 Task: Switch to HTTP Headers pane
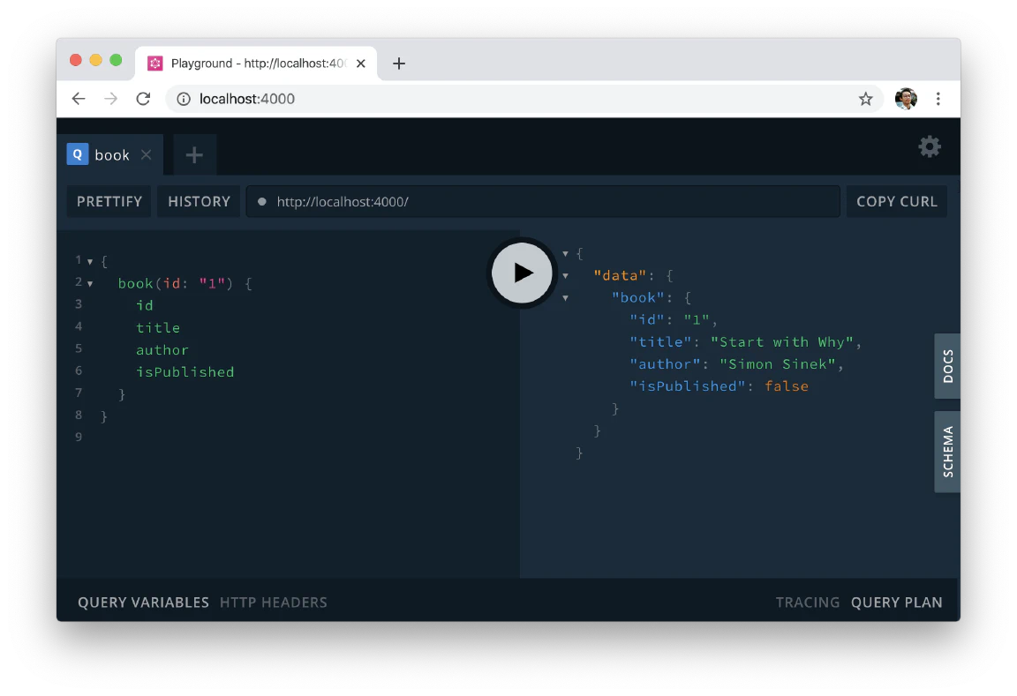(x=273, y=602)
